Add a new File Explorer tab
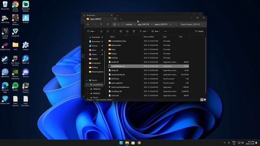 (x=121, y=19)
